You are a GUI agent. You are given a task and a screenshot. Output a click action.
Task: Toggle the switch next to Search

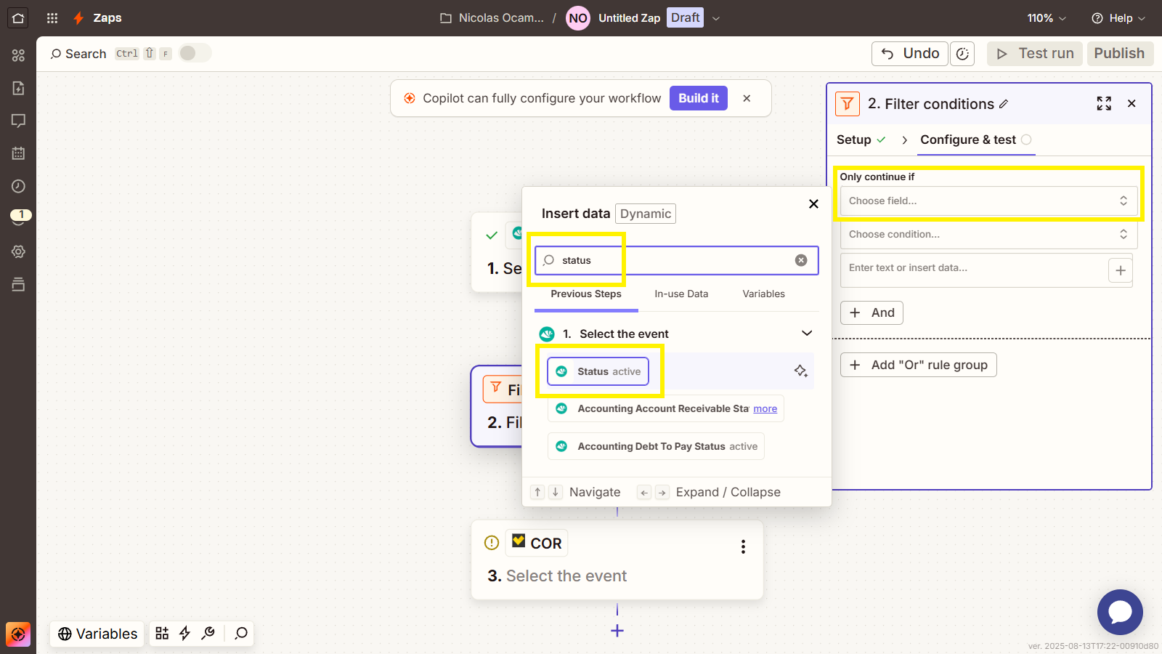(x=195, y=53)
